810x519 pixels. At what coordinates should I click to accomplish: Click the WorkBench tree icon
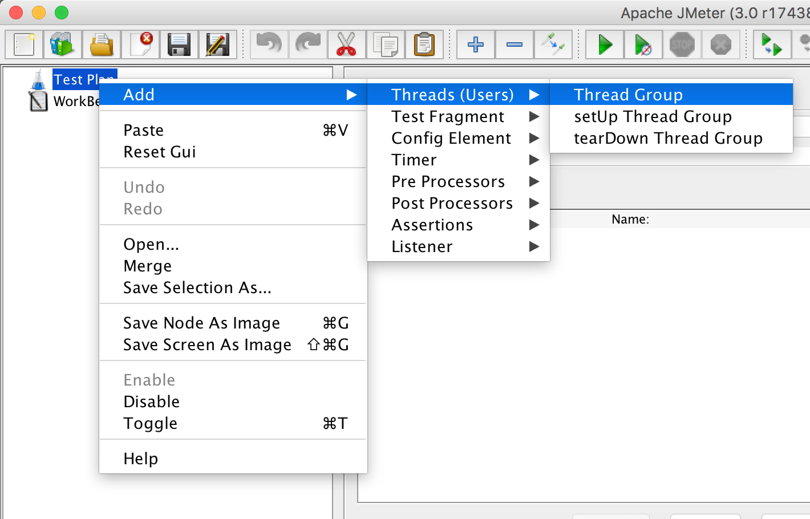tap(38, 102)
